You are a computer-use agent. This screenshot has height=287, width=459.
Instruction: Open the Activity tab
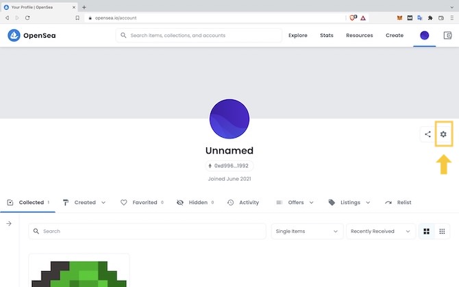[x=243, y=203]
